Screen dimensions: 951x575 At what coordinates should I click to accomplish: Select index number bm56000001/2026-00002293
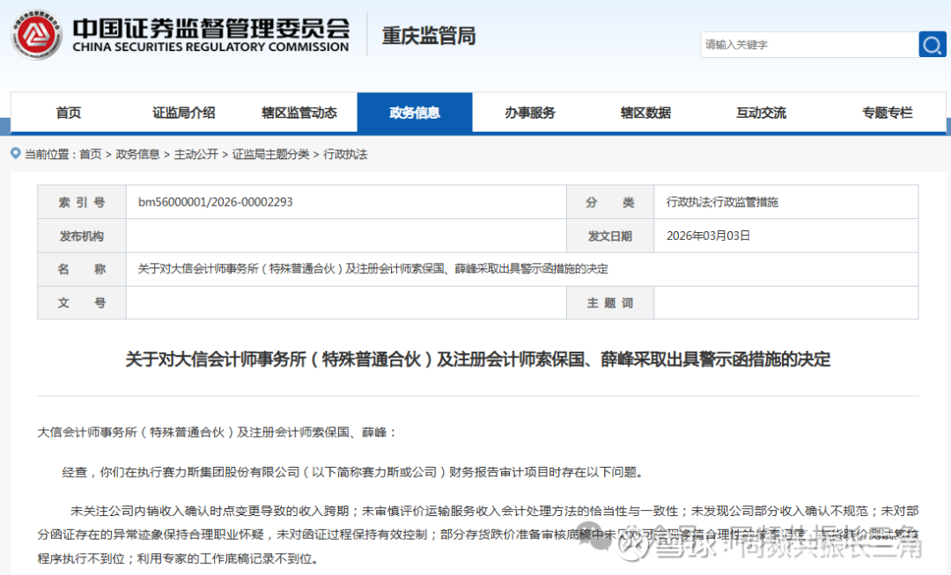(216, 201)
